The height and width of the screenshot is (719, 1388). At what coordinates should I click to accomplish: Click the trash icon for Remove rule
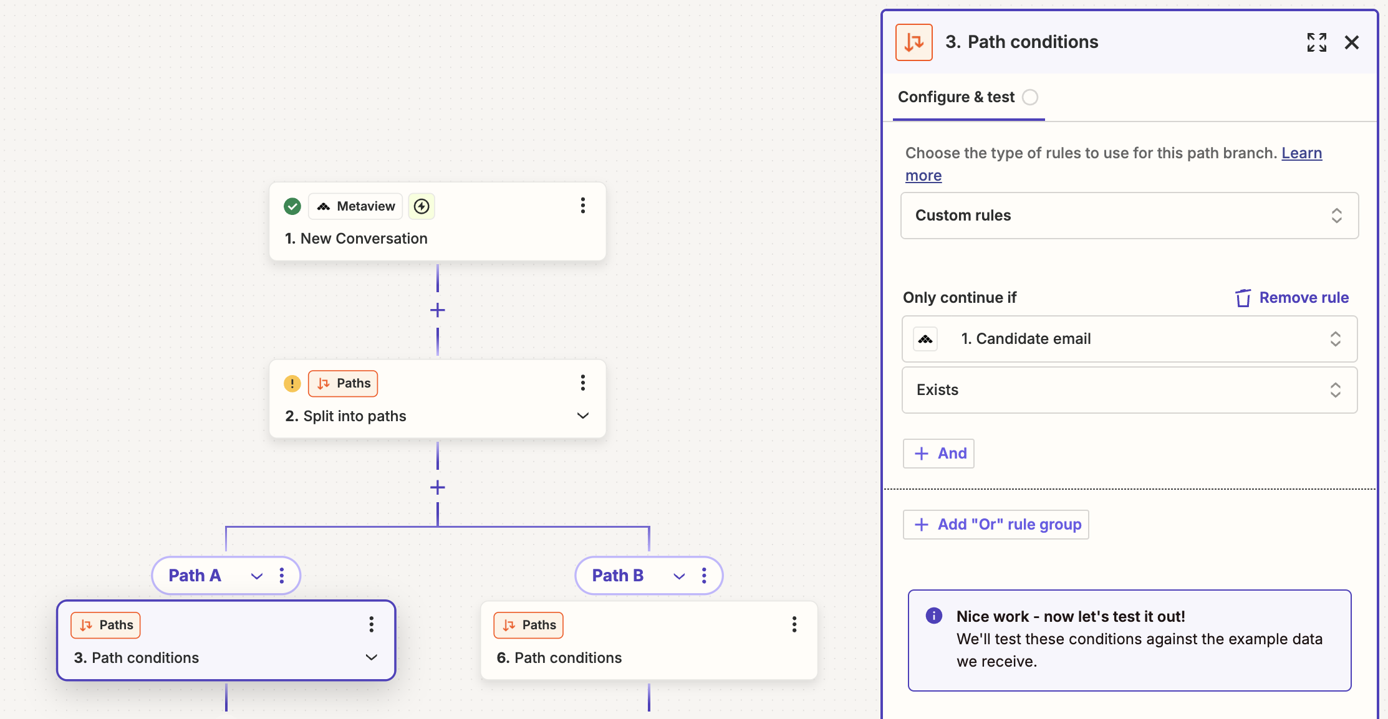[1243, 298]
